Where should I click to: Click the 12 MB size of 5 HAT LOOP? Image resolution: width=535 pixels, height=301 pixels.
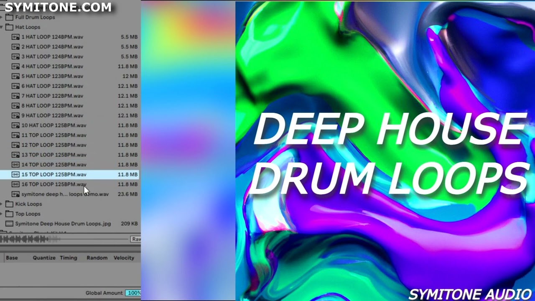[130, 76]
